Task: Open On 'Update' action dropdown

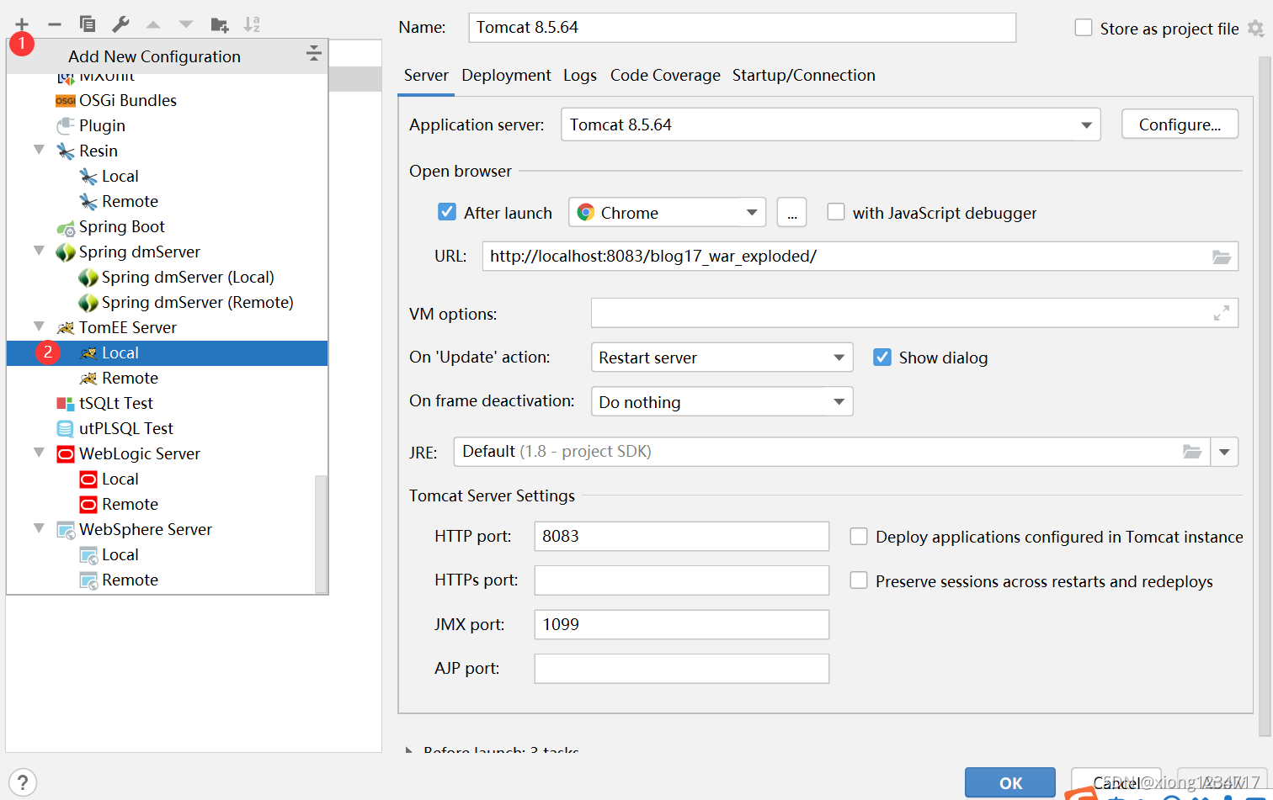Action: pos(722,358)
